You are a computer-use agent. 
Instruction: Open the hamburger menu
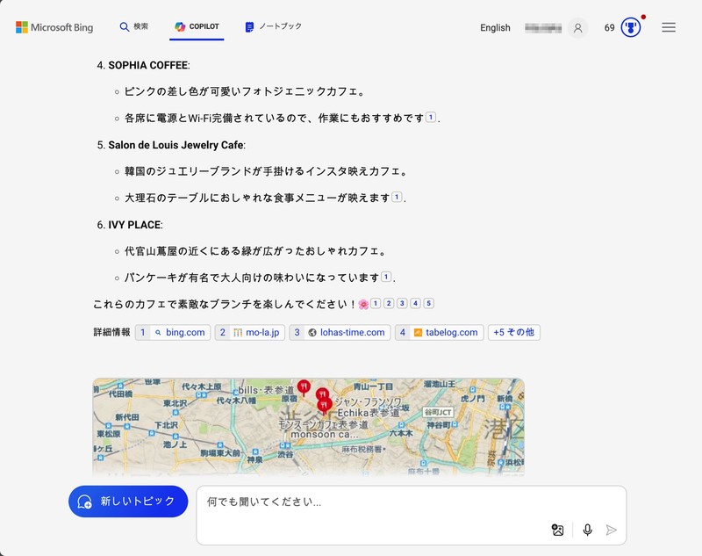(x=669, y=28)
